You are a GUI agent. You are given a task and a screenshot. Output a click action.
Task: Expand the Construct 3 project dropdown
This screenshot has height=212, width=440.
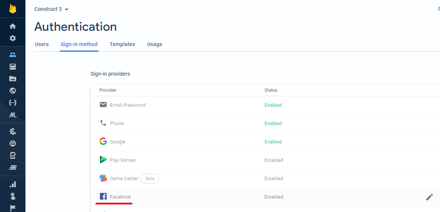52,9
